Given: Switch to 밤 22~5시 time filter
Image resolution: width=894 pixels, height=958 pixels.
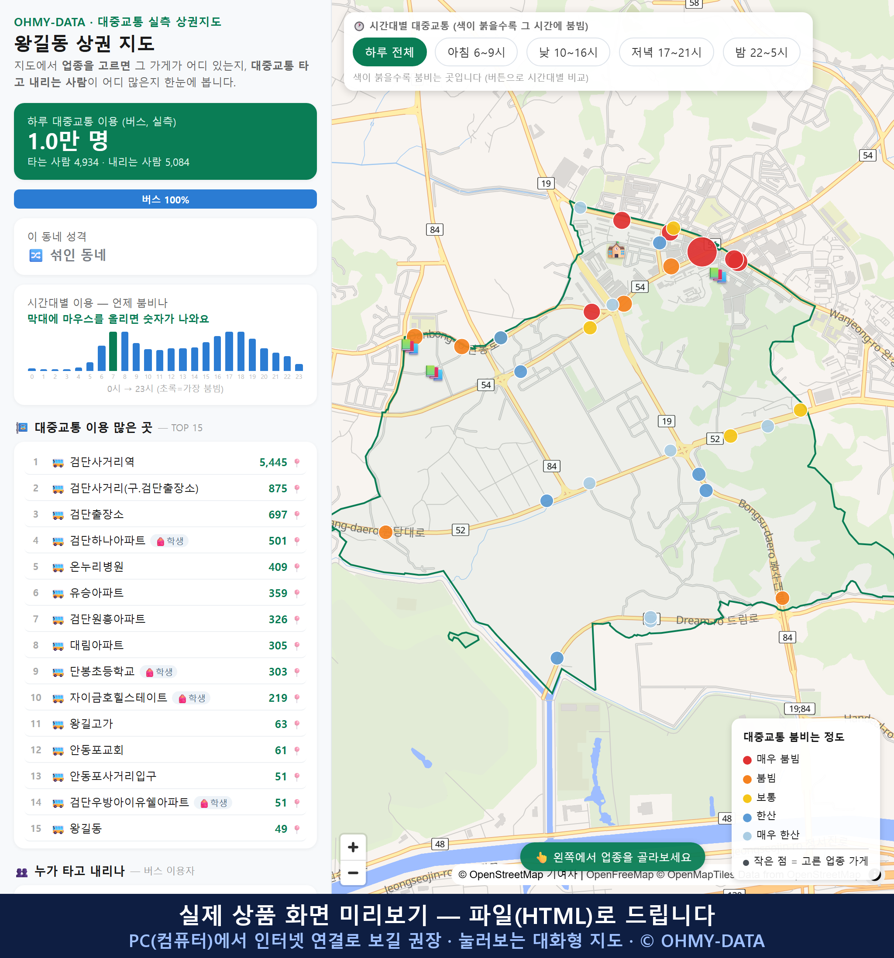Looking at the screenshot, I should click(761, 52).
